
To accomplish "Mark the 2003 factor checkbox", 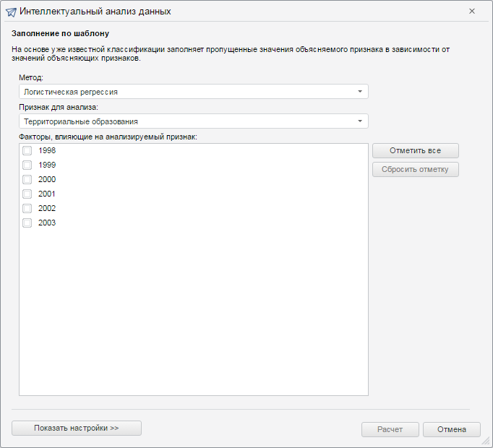I will [x=27, y=223].
